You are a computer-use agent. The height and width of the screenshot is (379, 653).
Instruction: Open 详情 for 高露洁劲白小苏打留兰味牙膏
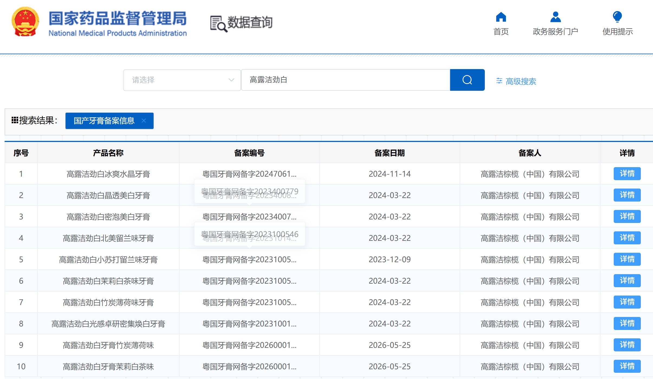(627, 259)
